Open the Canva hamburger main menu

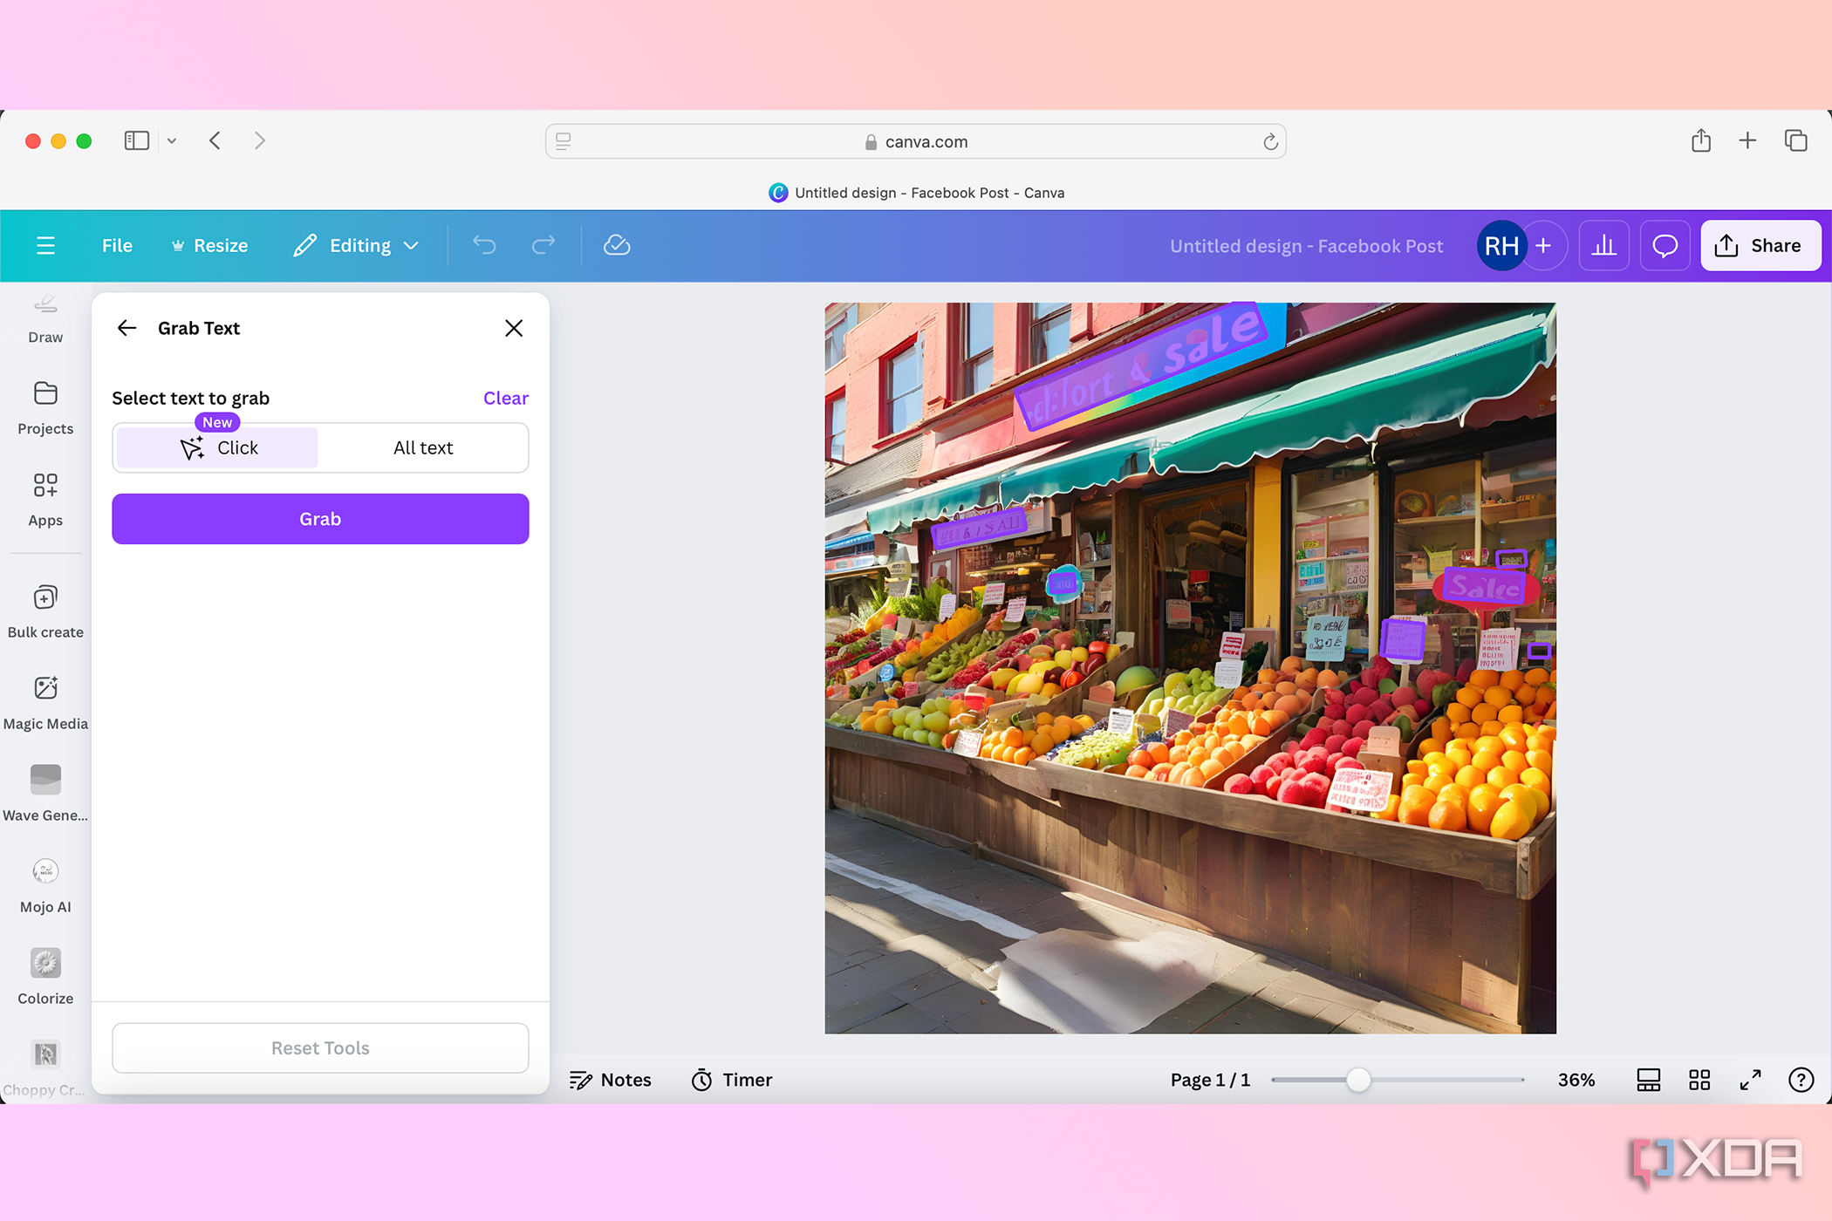tap(45, 246)
